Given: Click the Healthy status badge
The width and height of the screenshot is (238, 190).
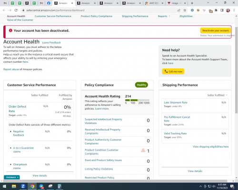Looking at the screenshot, I should pos(141,85).
